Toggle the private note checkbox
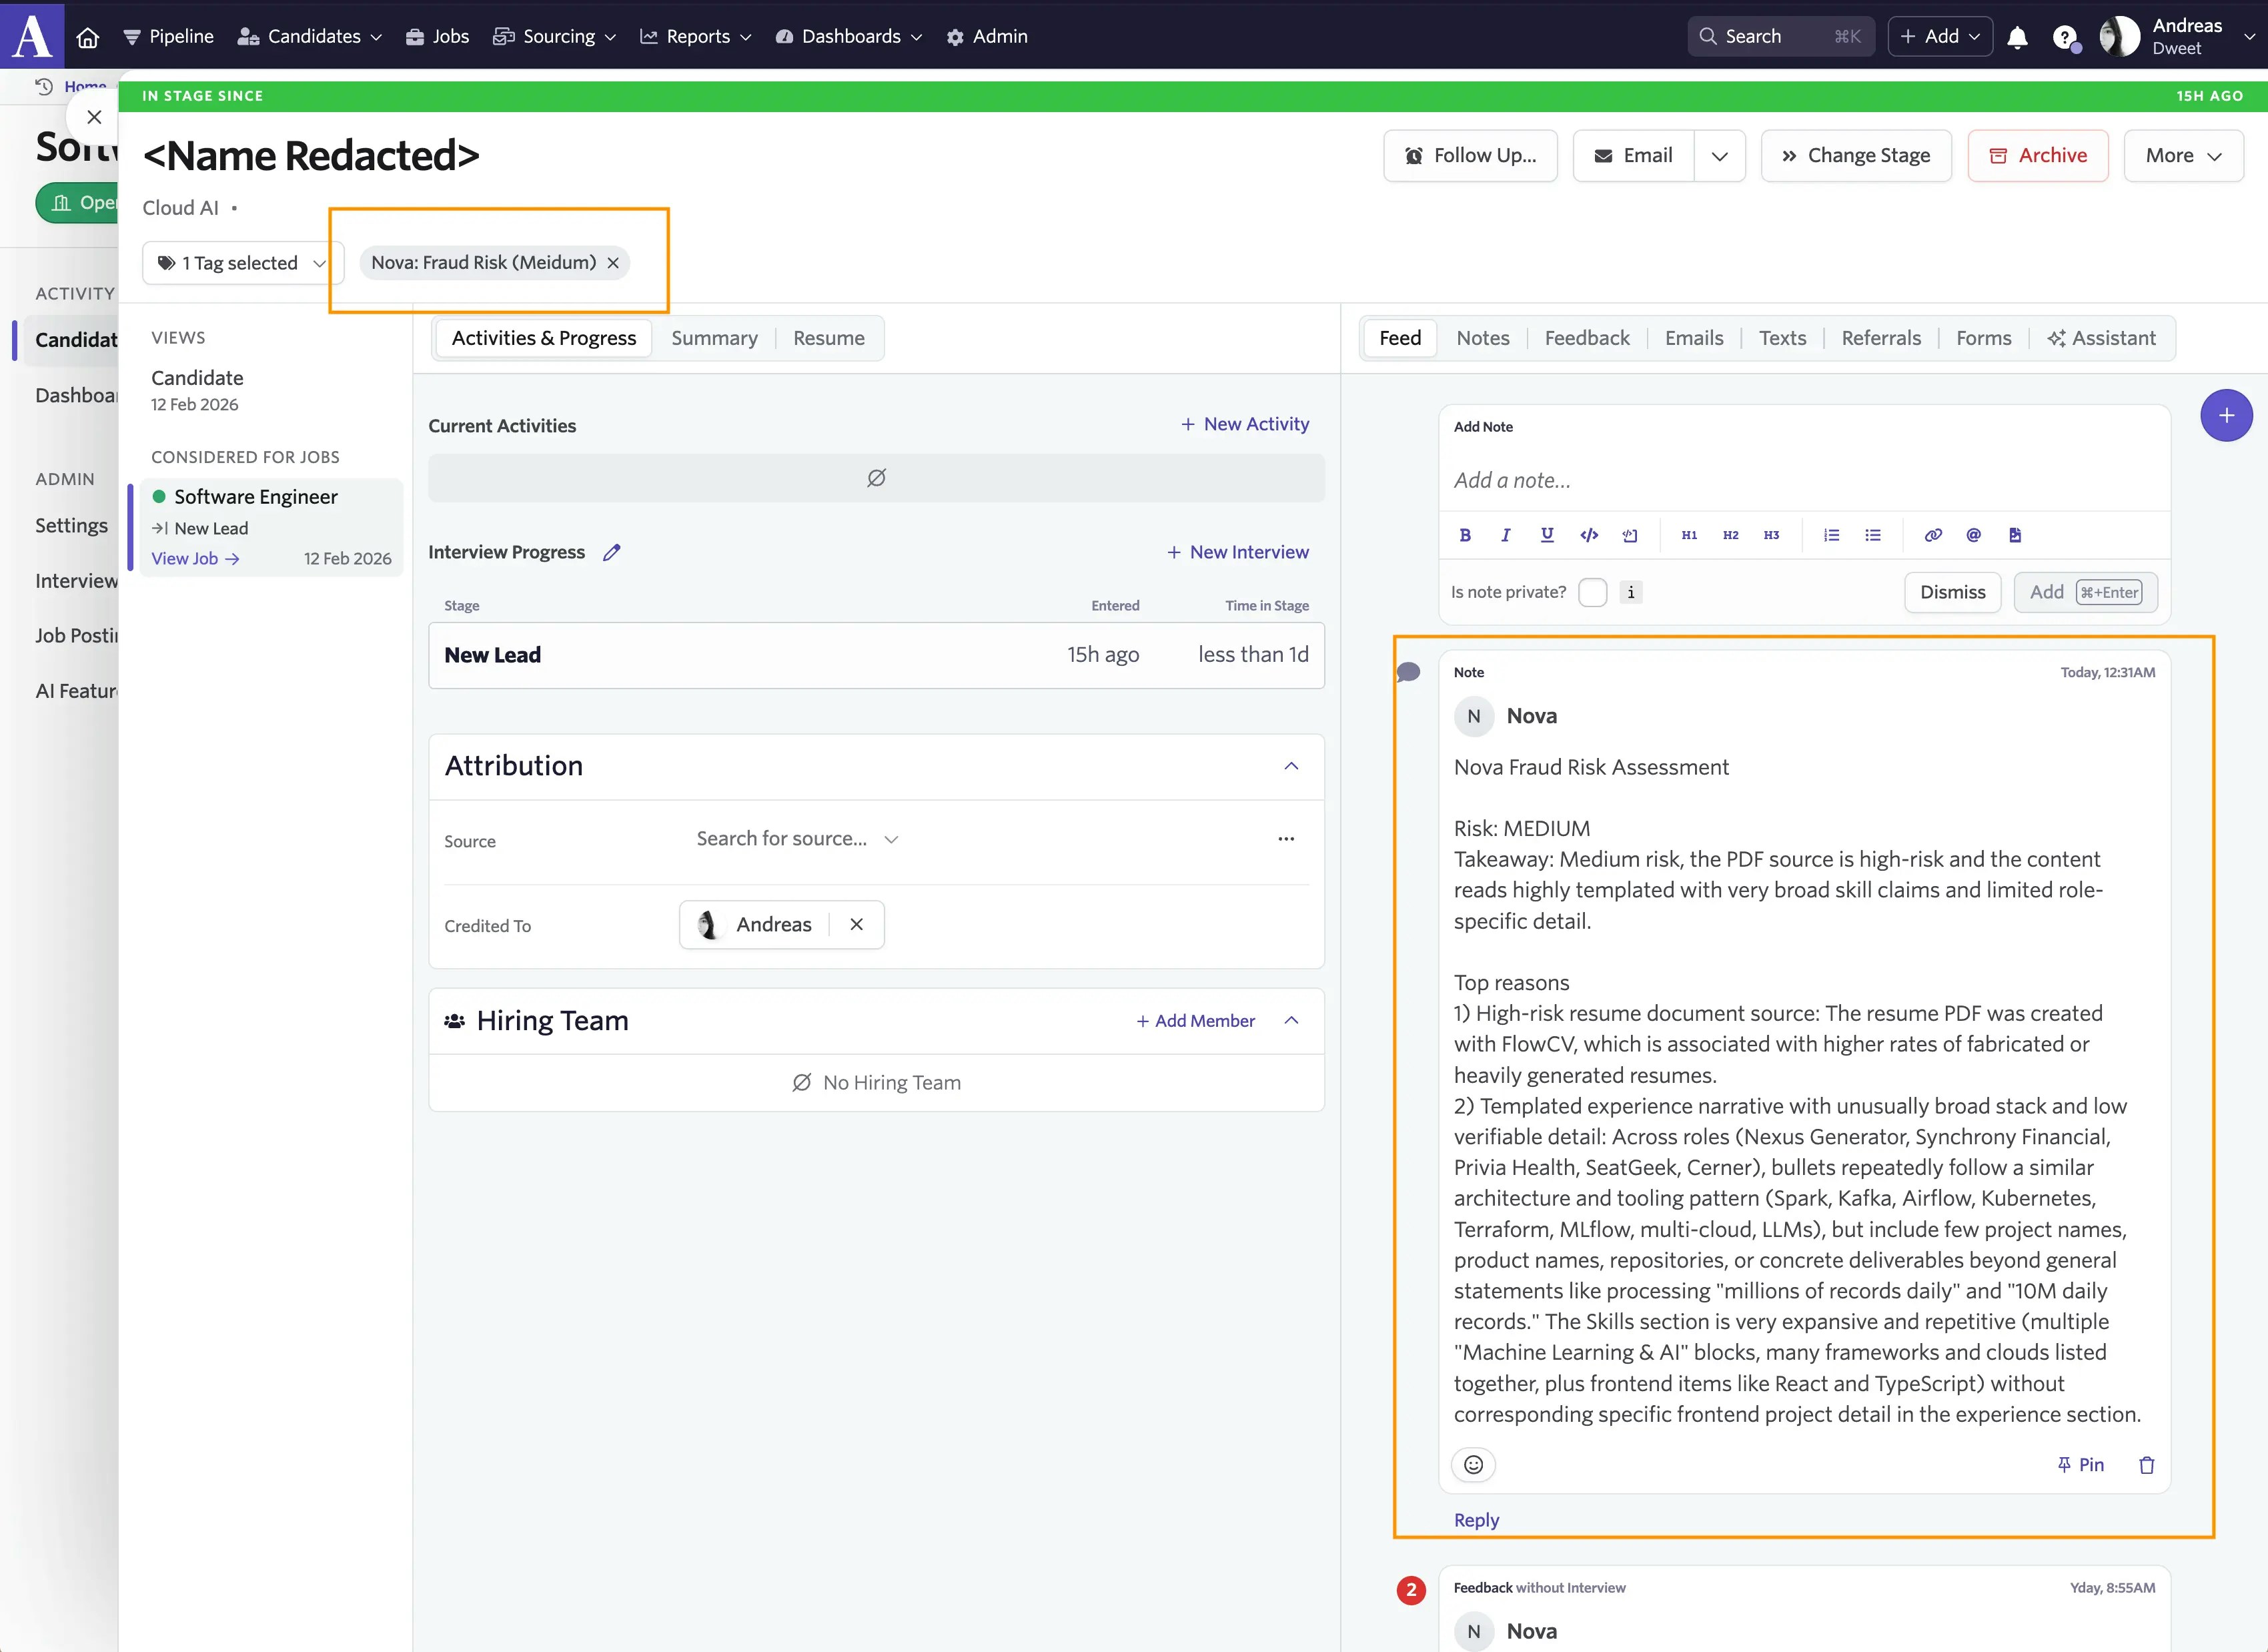2268x1652 pixels. [x=1592, y=592]
